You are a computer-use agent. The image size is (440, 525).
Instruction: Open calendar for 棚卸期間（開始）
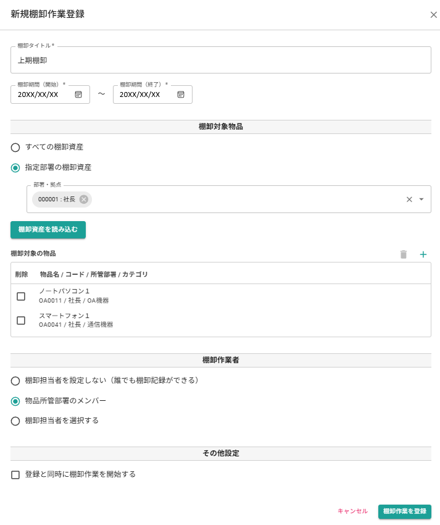coord(78,94)
